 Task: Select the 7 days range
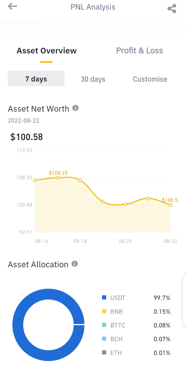[x=36, y=78]
